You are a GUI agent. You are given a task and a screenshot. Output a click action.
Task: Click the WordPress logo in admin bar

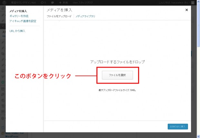click(3, 2)
